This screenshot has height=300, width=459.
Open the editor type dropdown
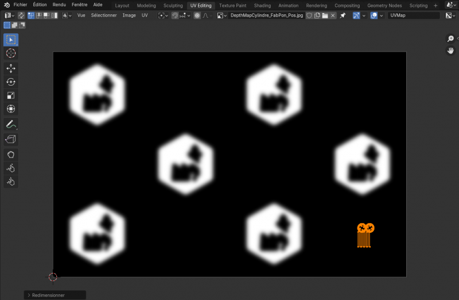10,16
